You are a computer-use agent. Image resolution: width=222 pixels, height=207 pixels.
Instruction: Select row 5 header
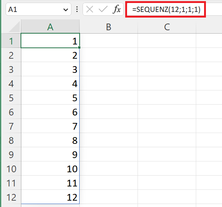pos(11,98)
